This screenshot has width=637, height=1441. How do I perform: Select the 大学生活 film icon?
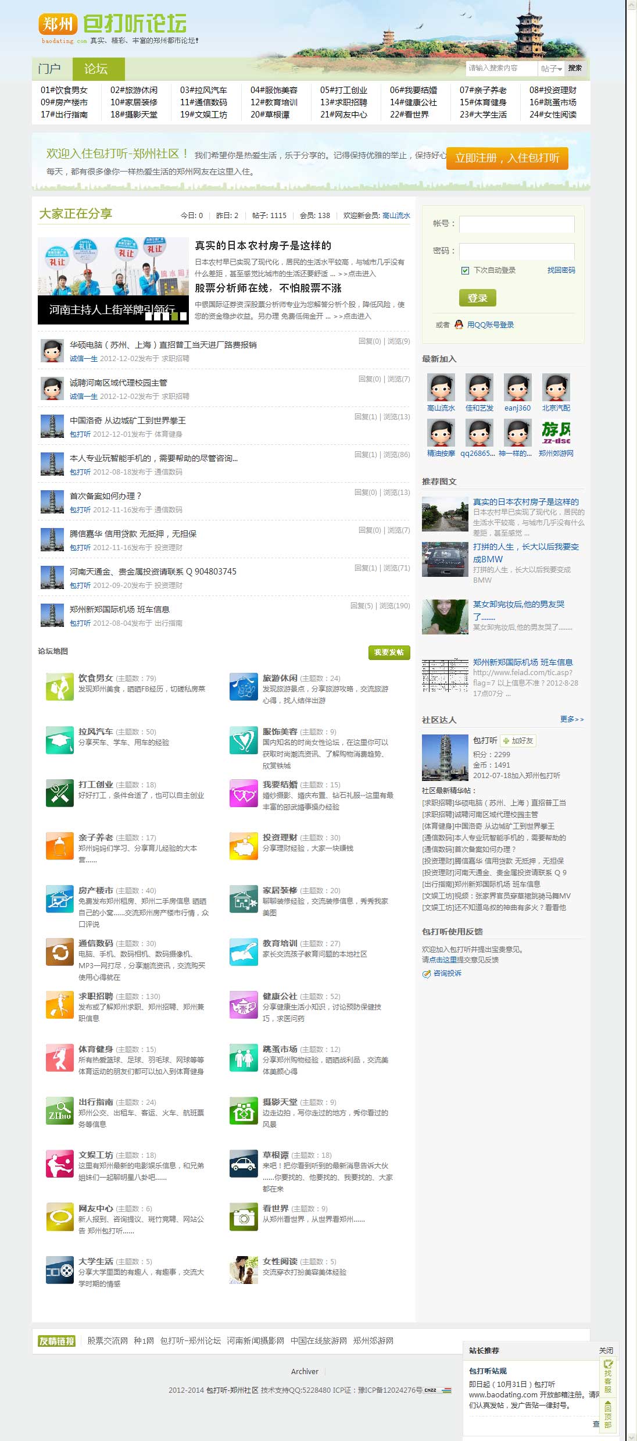point(59,1270)
